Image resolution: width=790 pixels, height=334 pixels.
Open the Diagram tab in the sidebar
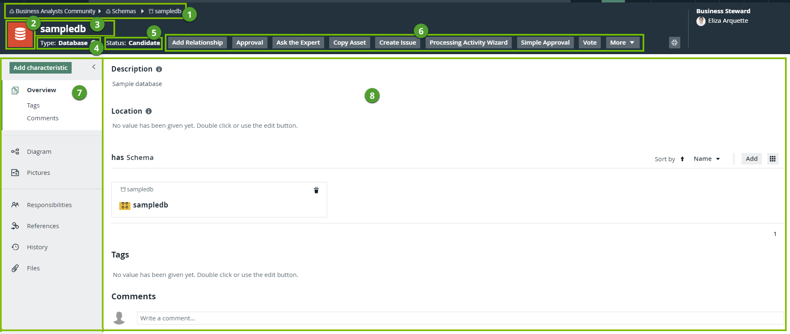tap(39, 152)
